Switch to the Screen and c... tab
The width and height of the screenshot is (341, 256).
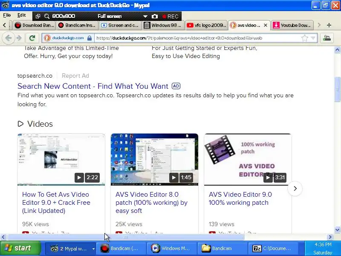coord(120,25)
